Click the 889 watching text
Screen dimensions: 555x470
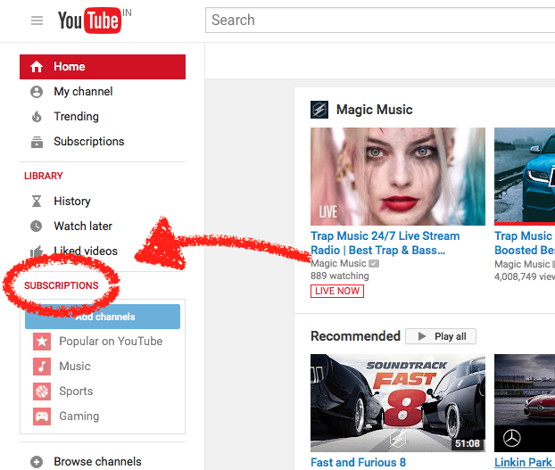pos(340,276)
